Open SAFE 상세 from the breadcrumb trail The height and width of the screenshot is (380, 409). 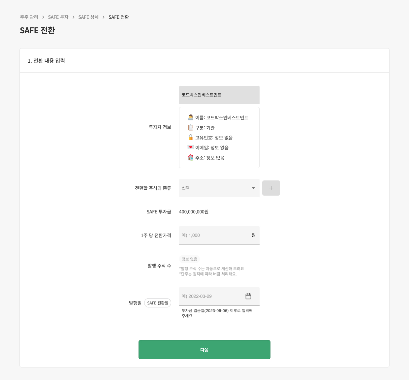(x=88, y=17)
